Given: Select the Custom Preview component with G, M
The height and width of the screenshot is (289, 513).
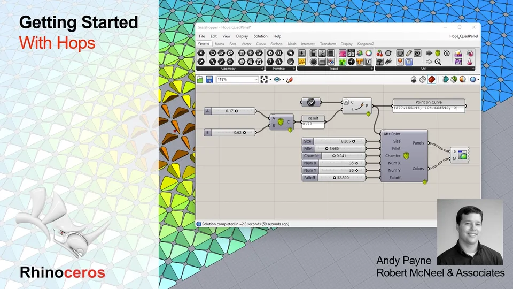Looking at the screenshot, I should point(460,155).
